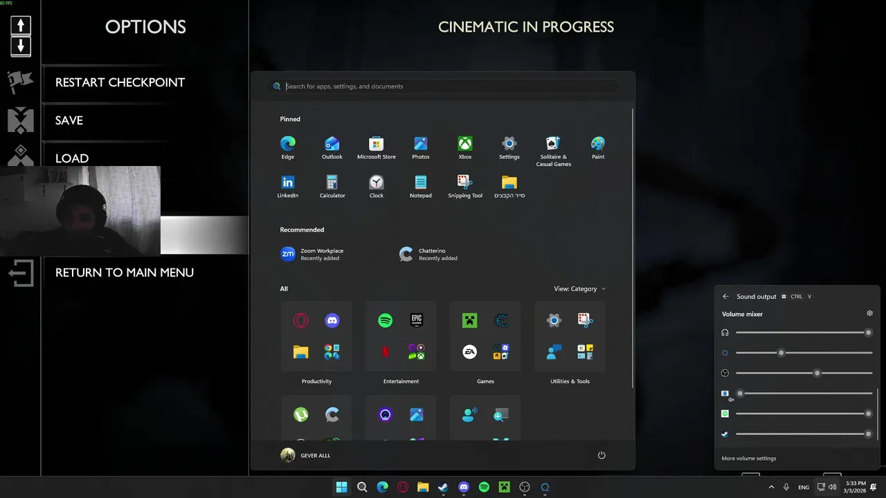Open Netflix in the Entertainment group
The width and height of the screenshot is (886, 498).
(386, 352)
